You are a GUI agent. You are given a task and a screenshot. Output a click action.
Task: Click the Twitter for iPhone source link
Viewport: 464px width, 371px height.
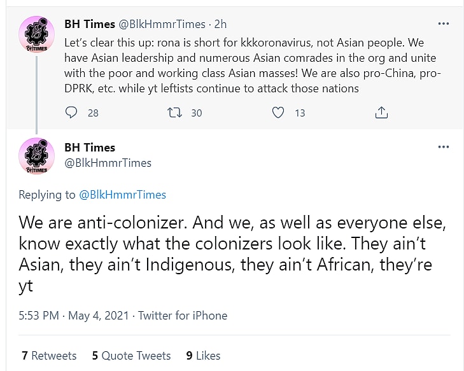(183, 315)
